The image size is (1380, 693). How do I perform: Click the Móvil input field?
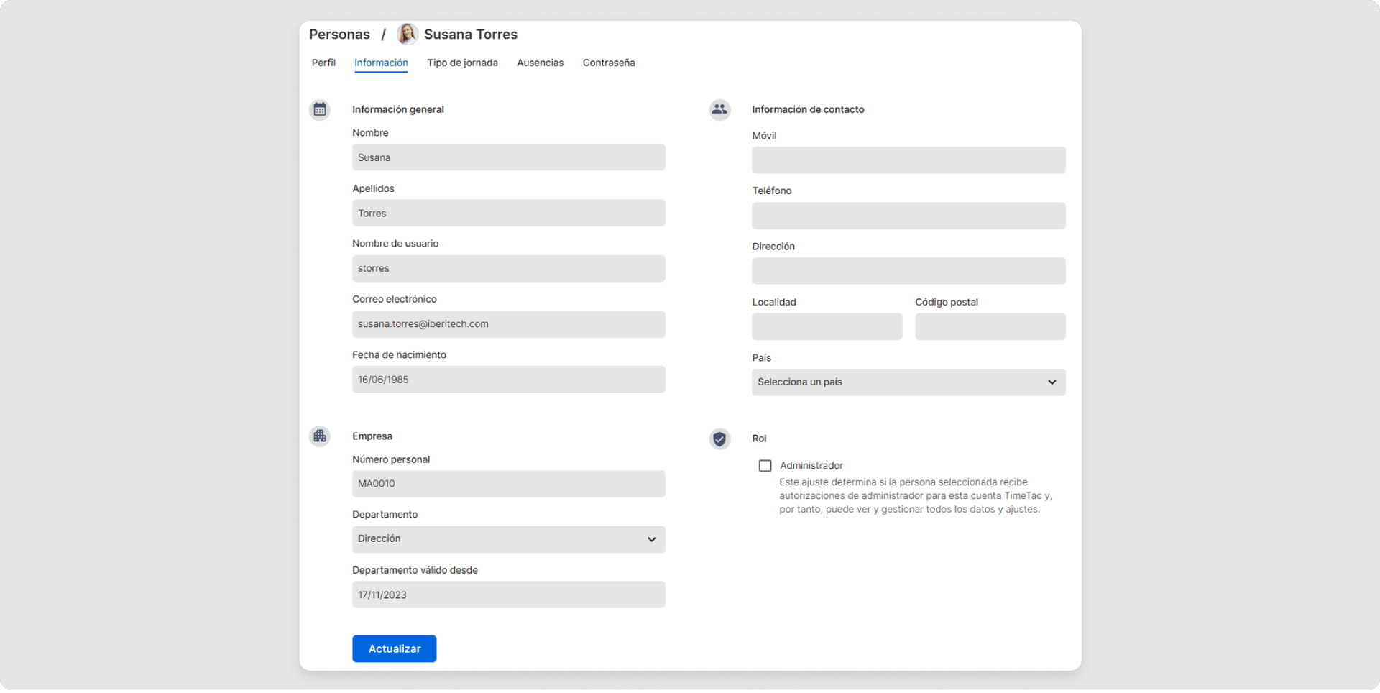(x=908, y=160)
